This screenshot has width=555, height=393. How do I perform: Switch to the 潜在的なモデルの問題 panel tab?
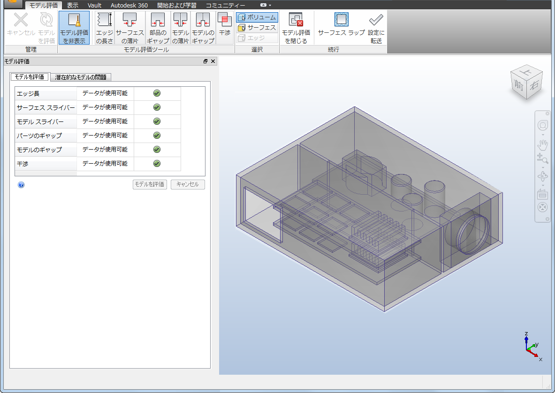(81, 77)
